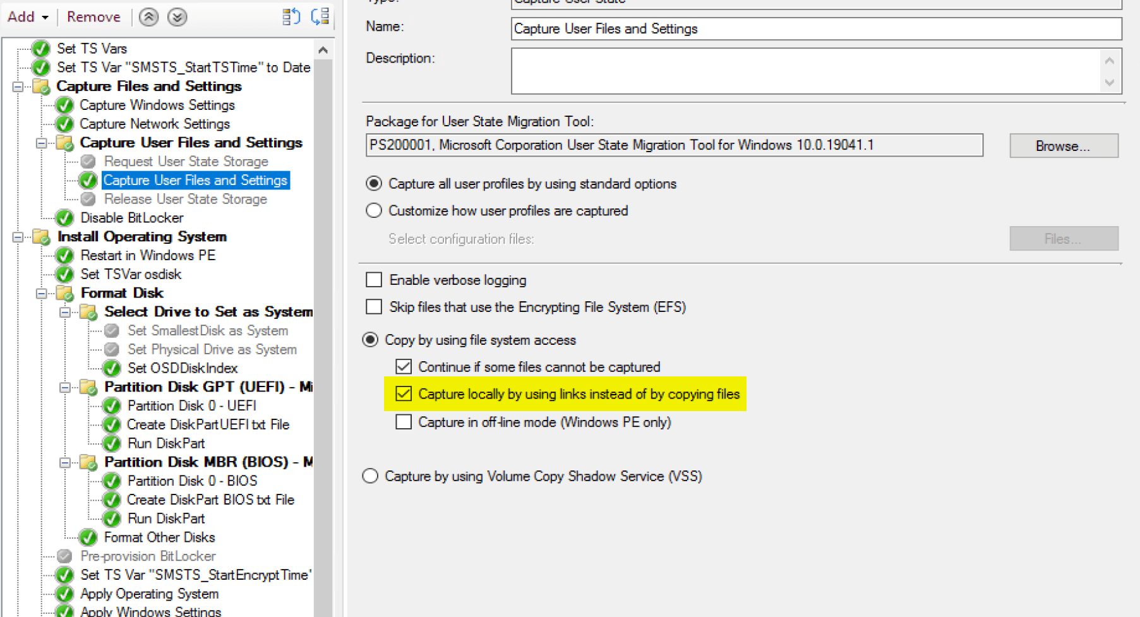Click the Name input field
Screen dimensions: 1140x617
click(x=815, y=29)
